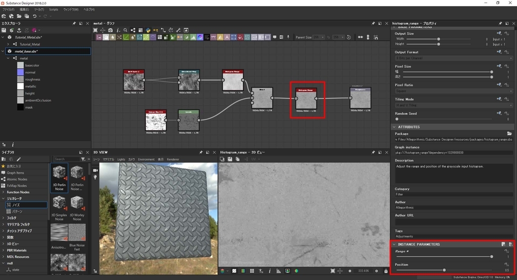
Task: Add a Gradient Map node (rainbow circle icon)
Action: (200, 37)
